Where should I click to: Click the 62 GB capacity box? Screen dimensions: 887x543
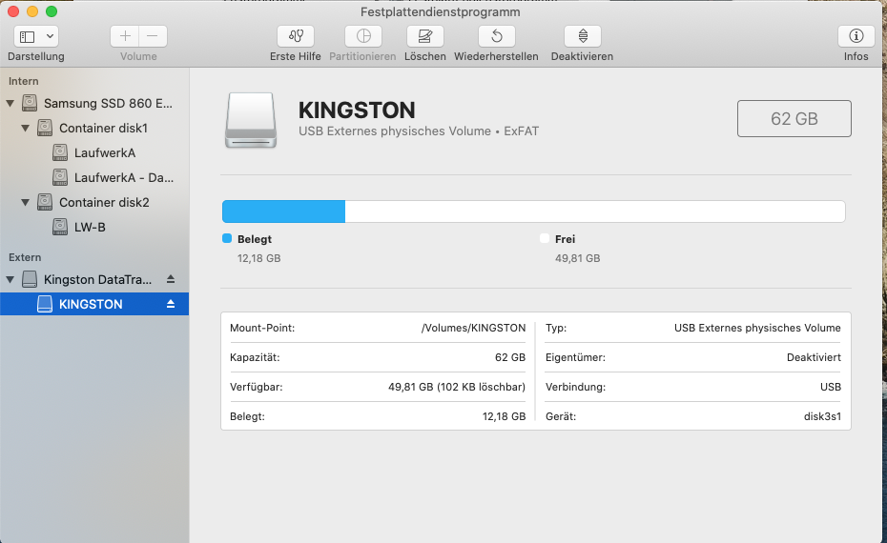pos(794,118)
